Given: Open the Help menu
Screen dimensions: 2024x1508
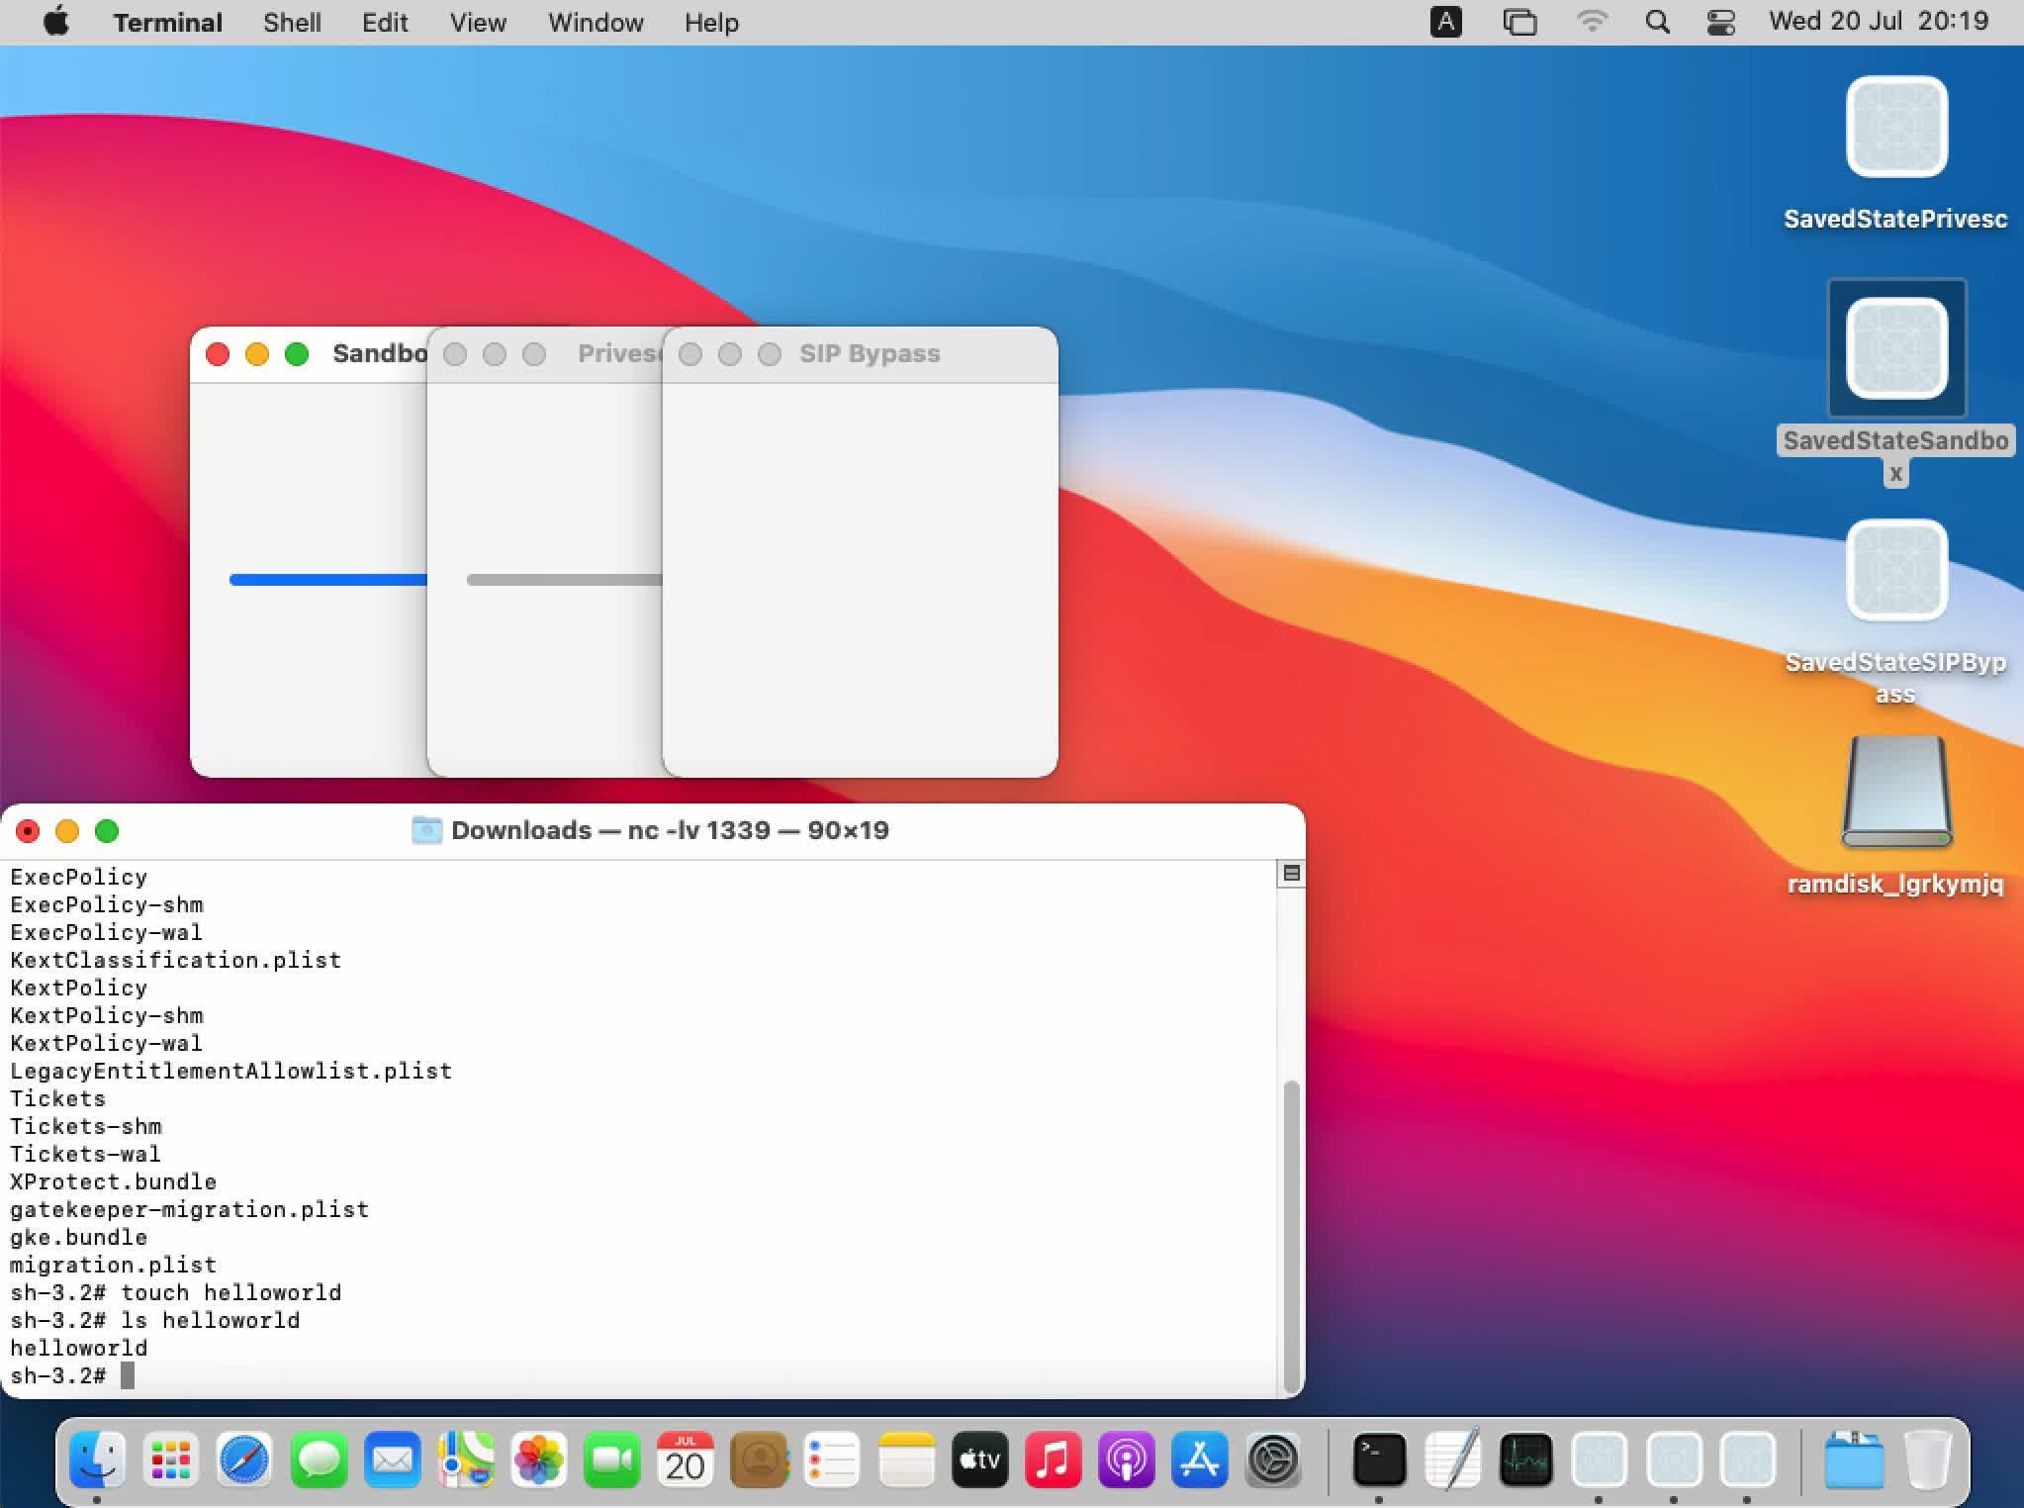Looking at the screenshot, I should [711, 22].
